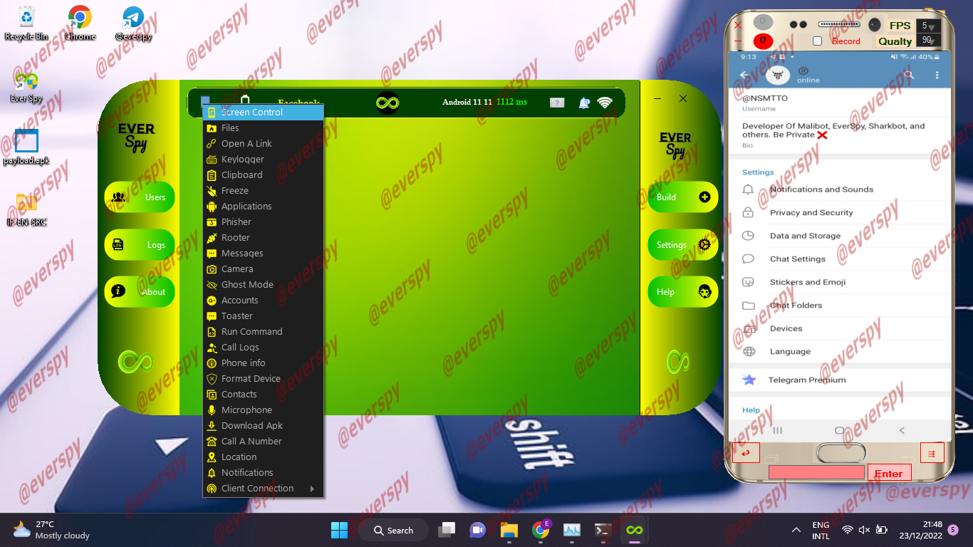The height and width of the screenshot is (547, 973).
Task: Select the Clipboard menu entry
Action: tap(264, 175)
